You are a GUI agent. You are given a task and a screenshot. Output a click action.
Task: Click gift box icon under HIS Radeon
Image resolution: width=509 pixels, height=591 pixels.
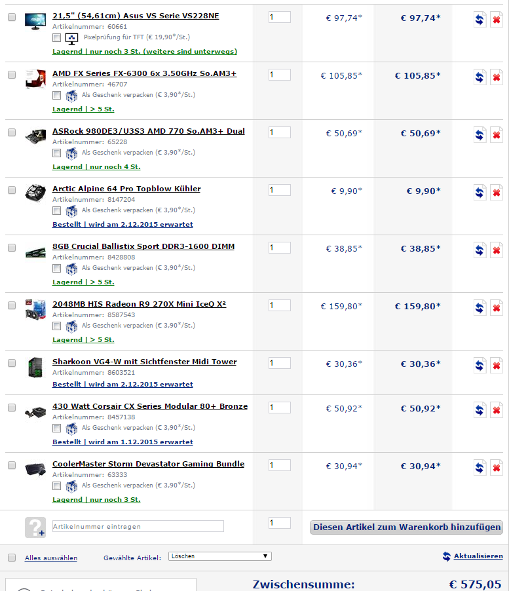click(x=71, y=327)
